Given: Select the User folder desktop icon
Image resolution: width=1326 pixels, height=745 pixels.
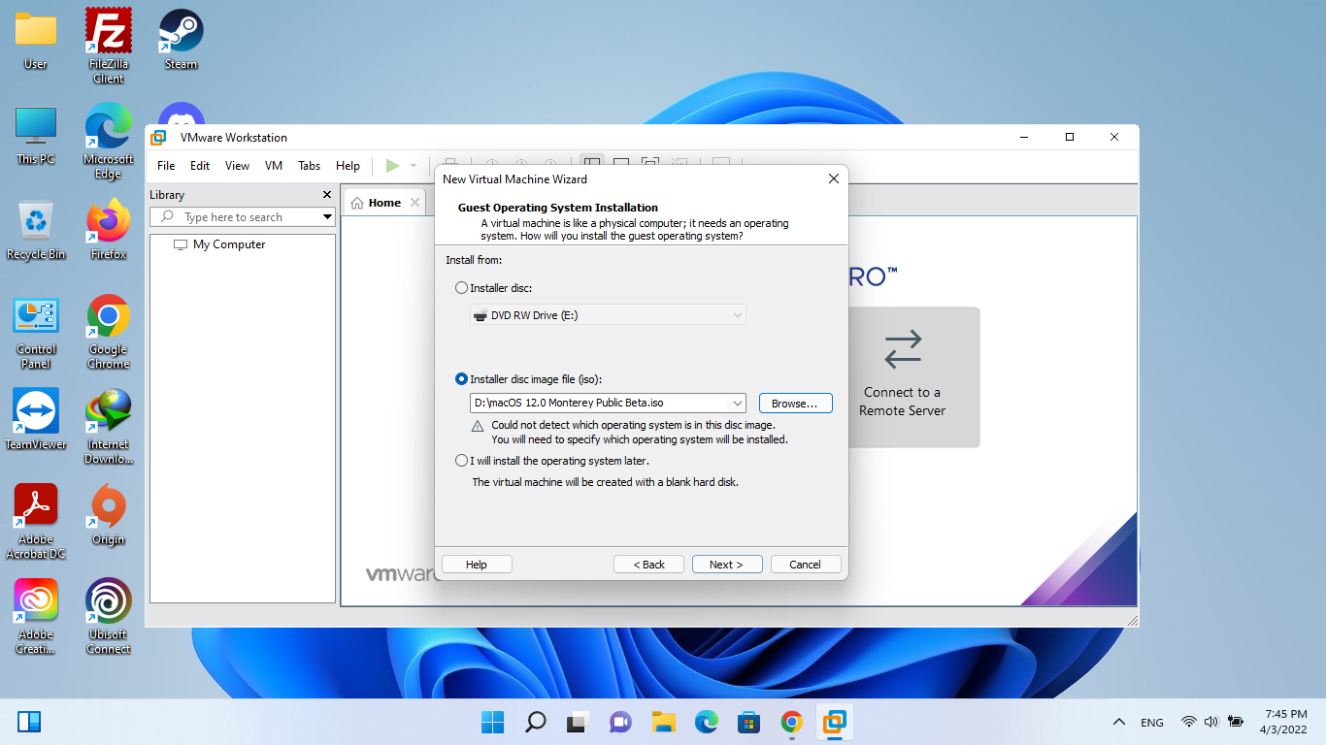Looking at the screenshot, I should (36, 41).
